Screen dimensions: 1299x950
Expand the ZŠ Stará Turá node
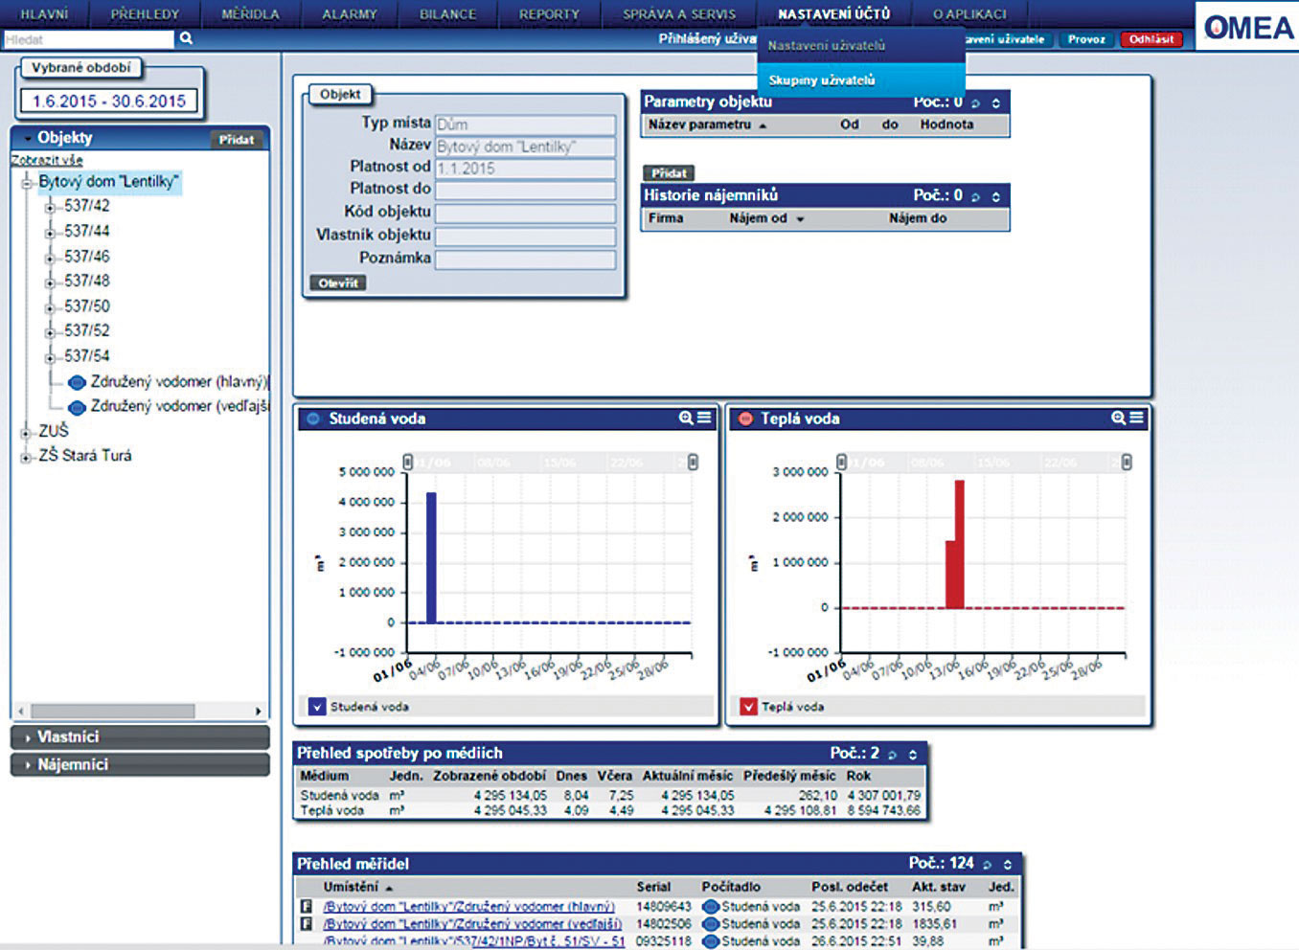(26, 457)
